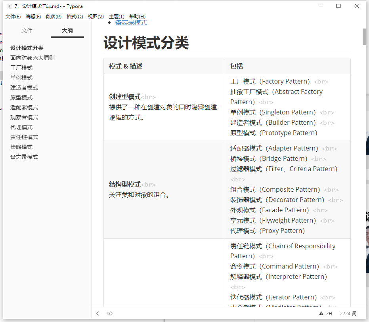Jump to 设计模式分类 in the outline

point(27,48)
